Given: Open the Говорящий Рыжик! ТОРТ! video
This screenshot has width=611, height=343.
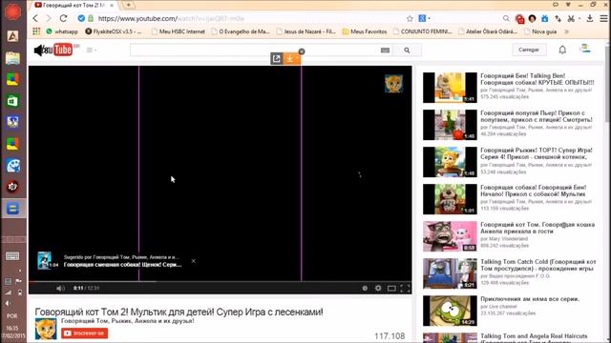Looking at the screenshot, I should pos(537,153).
